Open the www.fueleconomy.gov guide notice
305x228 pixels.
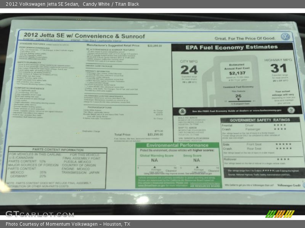tap(236, 111)
